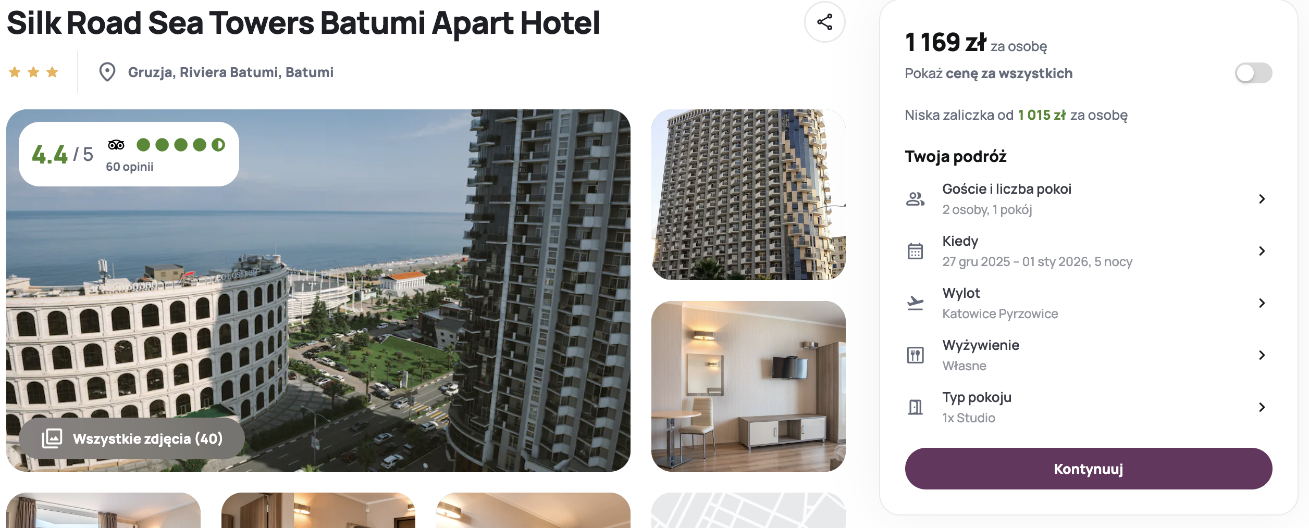Screen dimensions: 1309x528
Task: Click the airplane icon beside Wylot
Action: click(915, 303)
